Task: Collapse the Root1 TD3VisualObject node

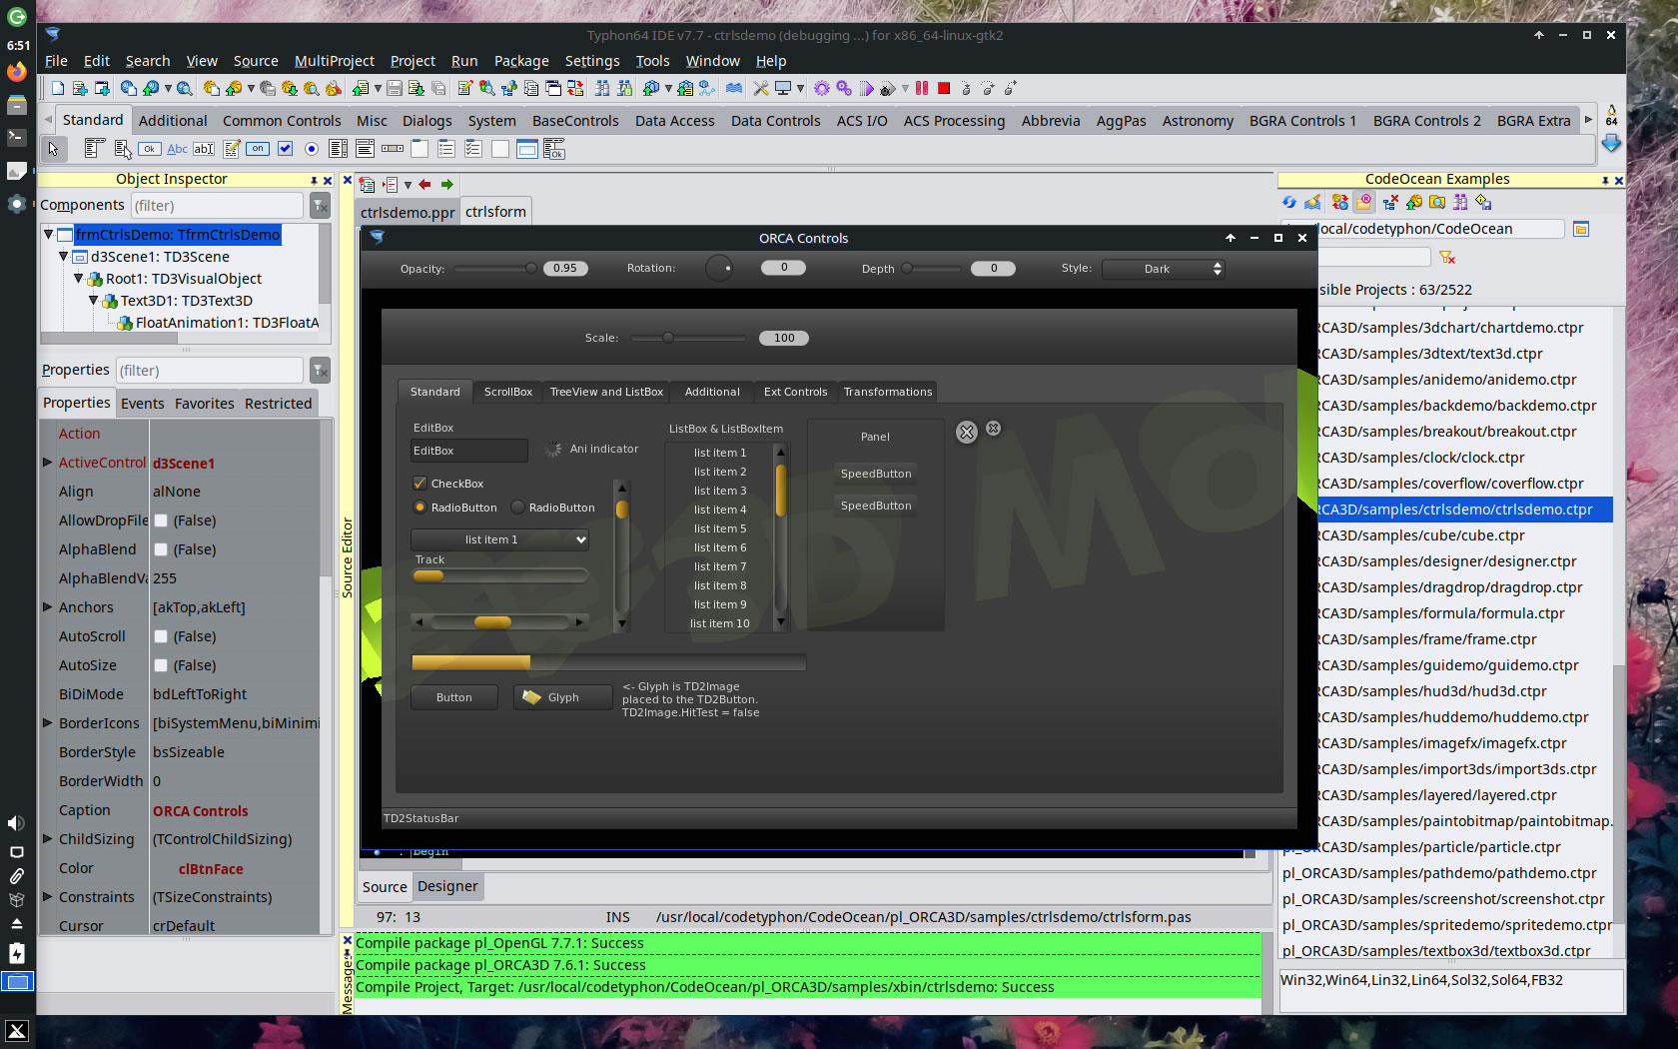Action: point(79,279)
